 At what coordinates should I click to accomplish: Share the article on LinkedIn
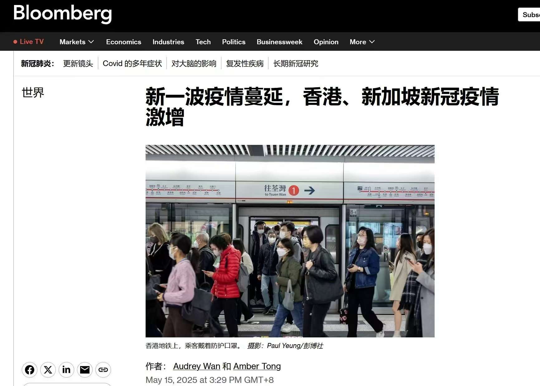pos(66,370)
